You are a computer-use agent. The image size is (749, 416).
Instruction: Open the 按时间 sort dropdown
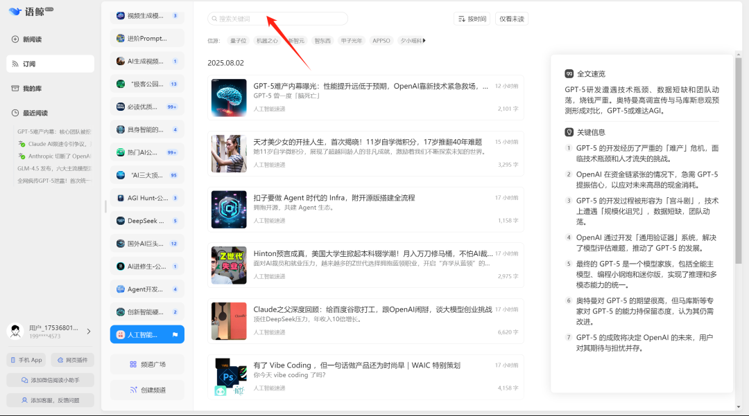pos(472,19)
